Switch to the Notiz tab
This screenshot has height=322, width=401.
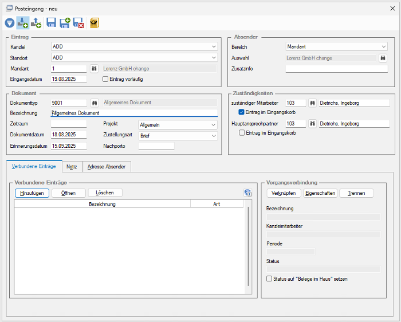(72, 167)
